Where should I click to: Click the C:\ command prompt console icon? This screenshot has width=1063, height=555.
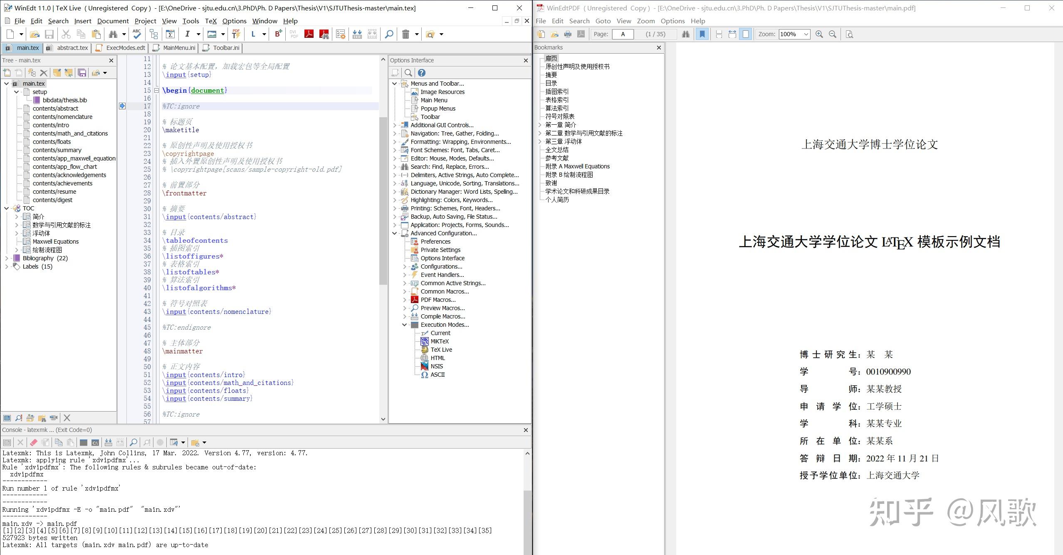coord(95,442)
